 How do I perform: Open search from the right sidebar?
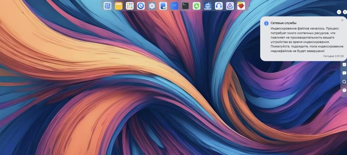click(344, 82)
